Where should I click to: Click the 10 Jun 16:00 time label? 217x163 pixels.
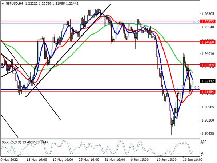pyautogui.click(x=166, y=159)
